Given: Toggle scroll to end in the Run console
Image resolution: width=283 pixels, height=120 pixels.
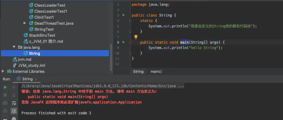Looking at the screenshot, I should pyautogui.click(x=14, y=111).
